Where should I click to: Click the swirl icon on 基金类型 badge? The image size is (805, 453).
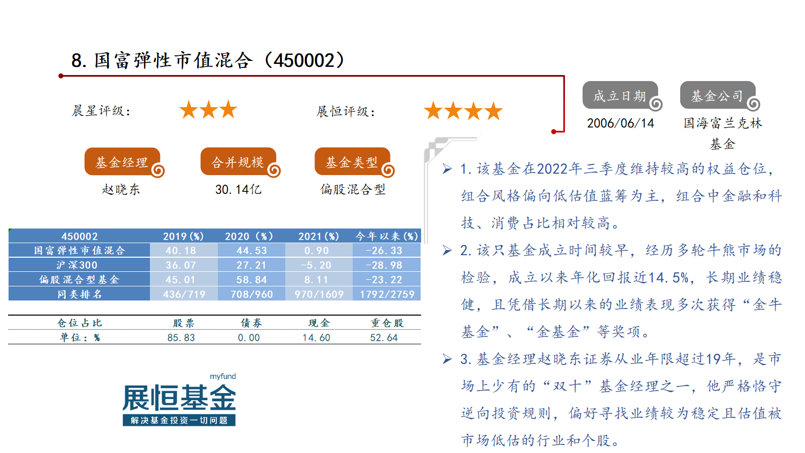[388, 171]
